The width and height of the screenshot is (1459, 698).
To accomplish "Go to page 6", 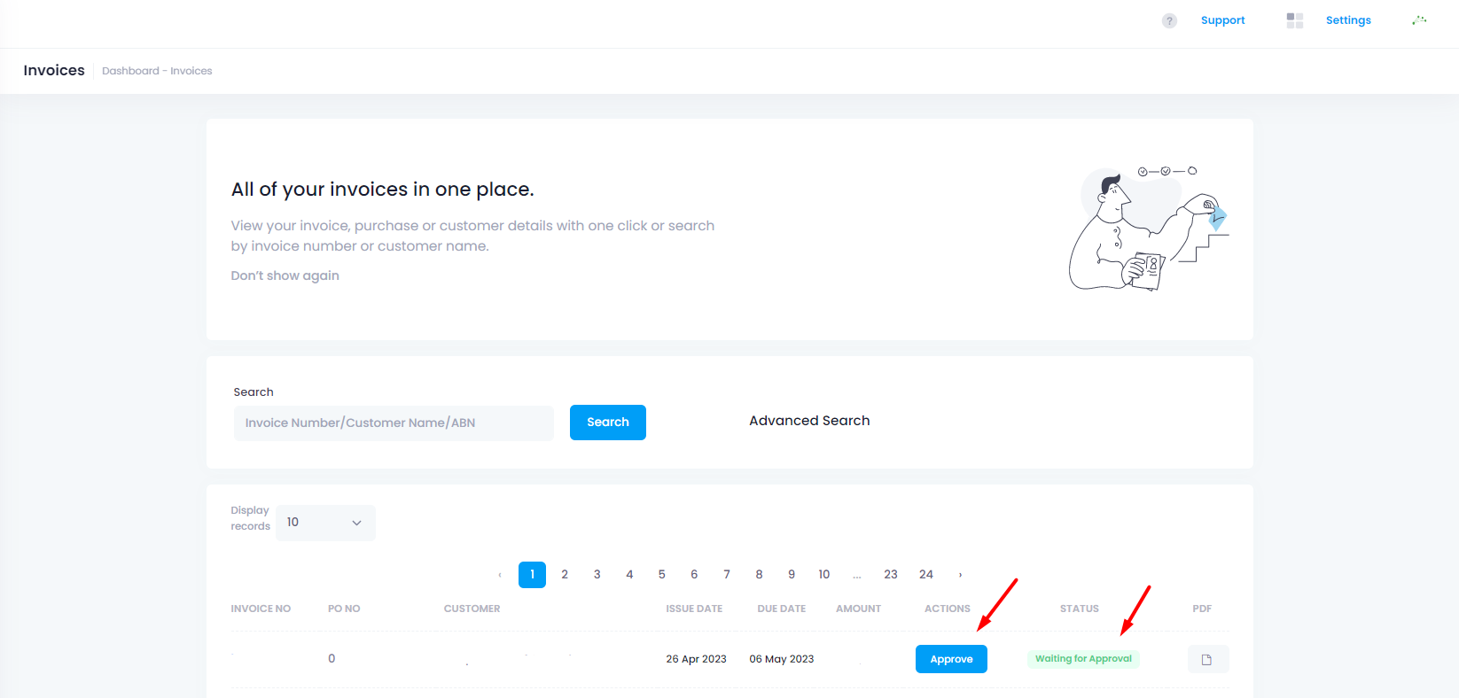I will 694,575.
